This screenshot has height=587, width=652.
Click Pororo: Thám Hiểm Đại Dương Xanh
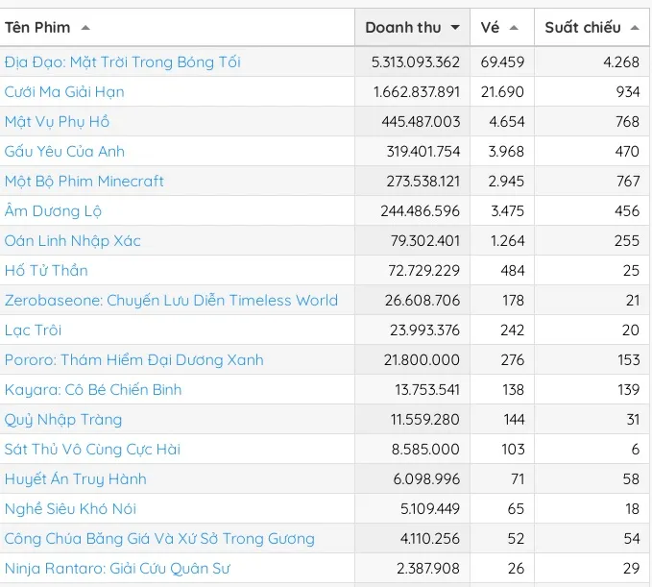133,360
